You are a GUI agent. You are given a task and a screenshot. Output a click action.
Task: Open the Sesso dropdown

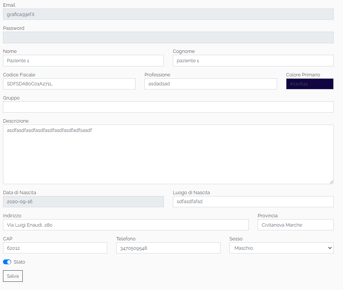tap(281, 248)
